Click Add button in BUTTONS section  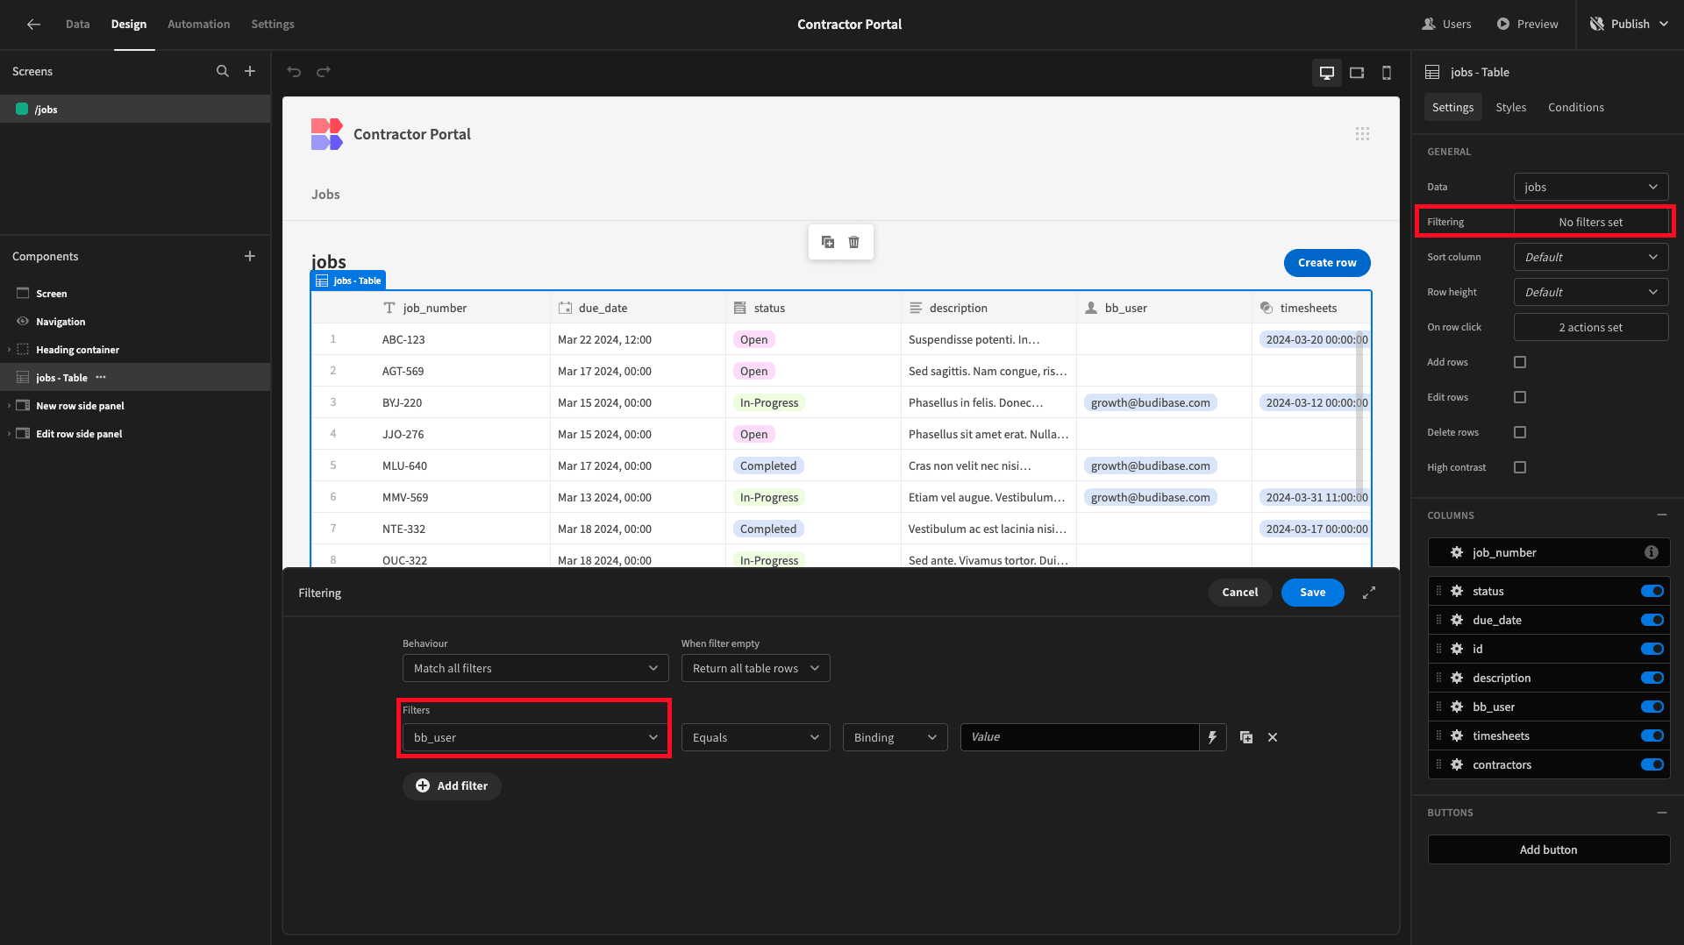pos(1548,849)
